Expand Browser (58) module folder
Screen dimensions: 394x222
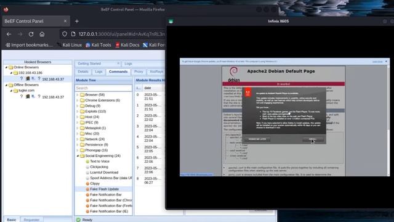pyautogui.click(x=78, y=95)
